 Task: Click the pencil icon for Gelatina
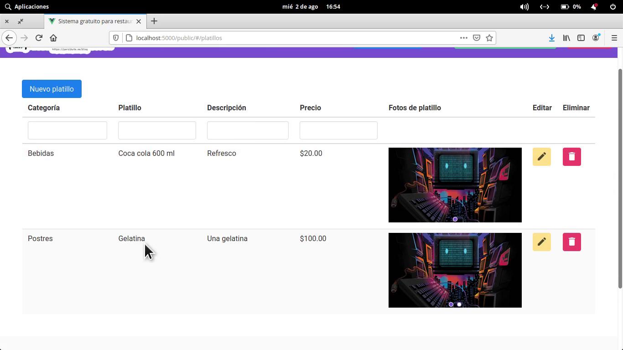pos(541,242)
